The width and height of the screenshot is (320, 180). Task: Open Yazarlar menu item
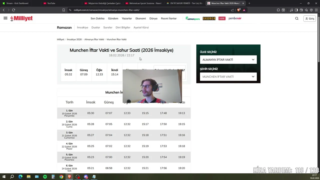(127, 18)
